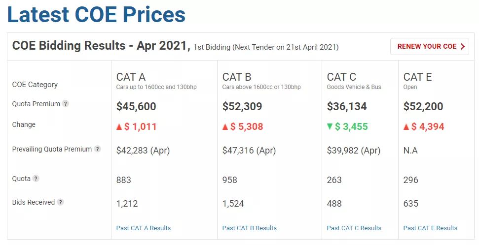Open Past CAT E Results link
Image resolution: width=479 pixels, height=245 pixels.
pos(430,228)
